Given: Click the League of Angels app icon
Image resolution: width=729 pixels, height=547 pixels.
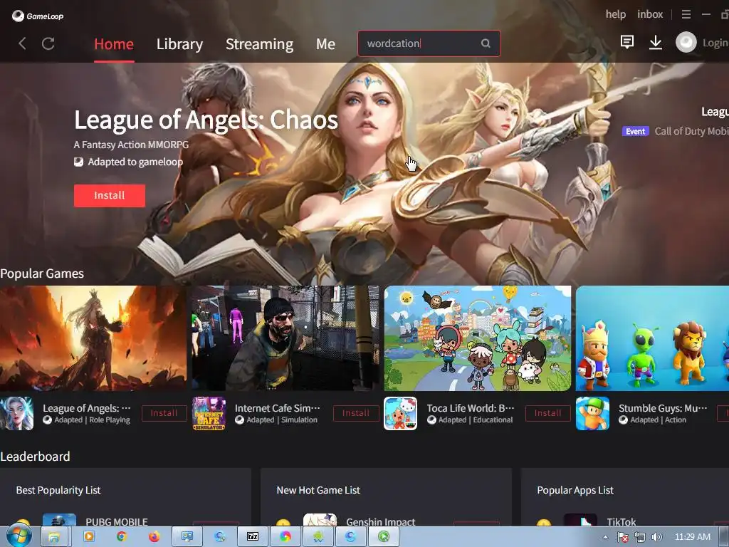Looking at the screenshot, I should tap(17, 413).
